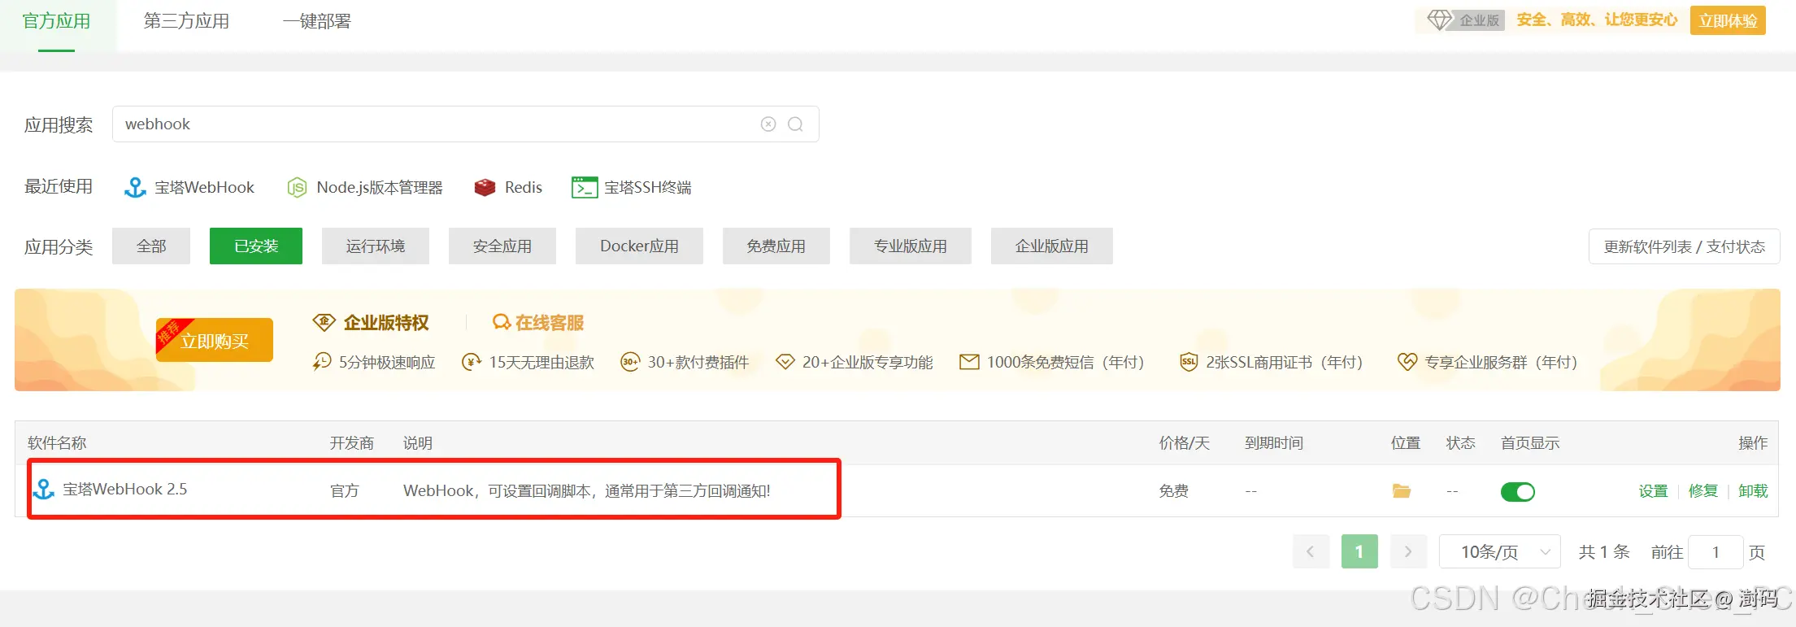1796x627 pixels.
Task: Click the 宝塔WebHook 2.5 name
Action: pos(125,490)
